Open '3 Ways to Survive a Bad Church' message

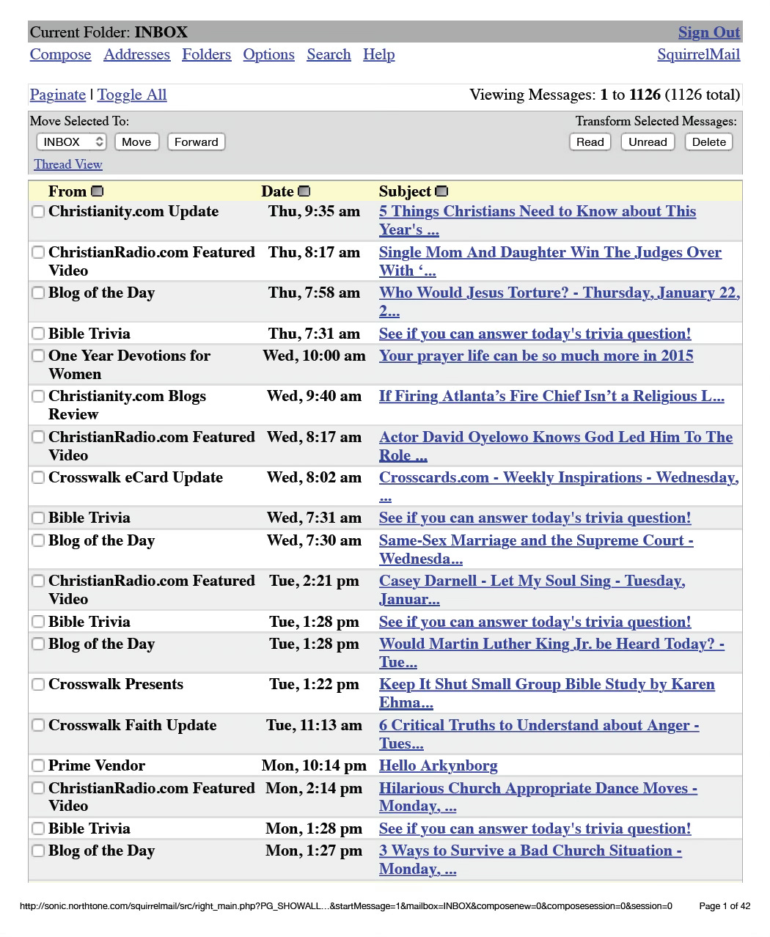click(530, 859)
